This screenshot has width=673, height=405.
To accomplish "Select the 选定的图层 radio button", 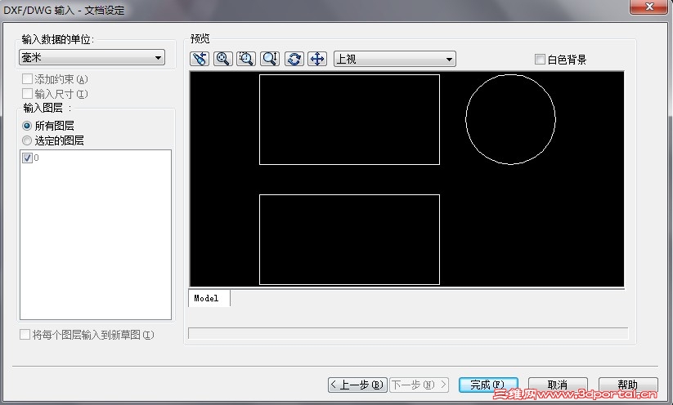I will click(27, 140).
